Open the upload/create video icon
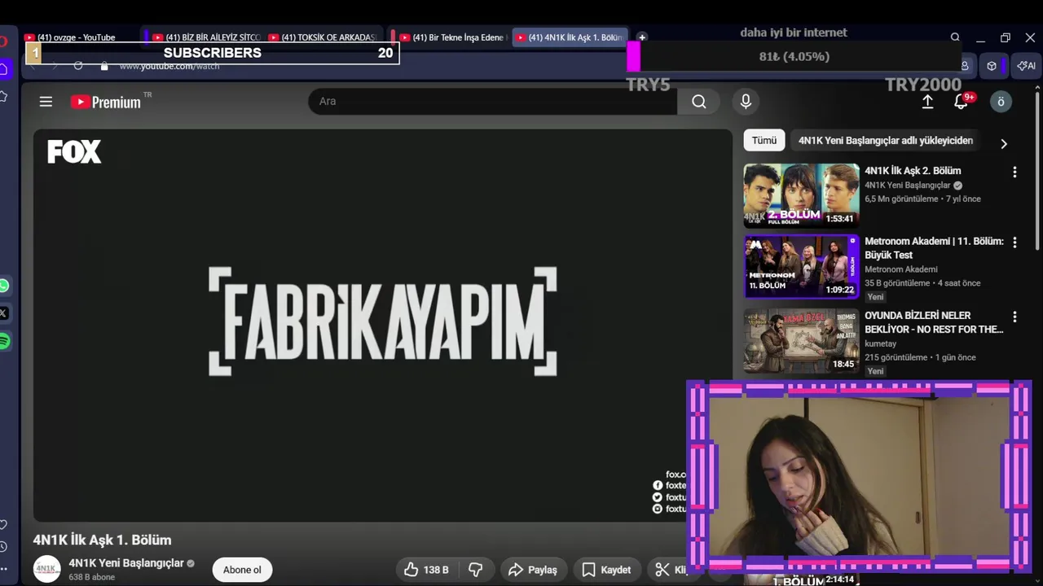The height and width of the screenshot is (586, 1043). coord(927,102)
